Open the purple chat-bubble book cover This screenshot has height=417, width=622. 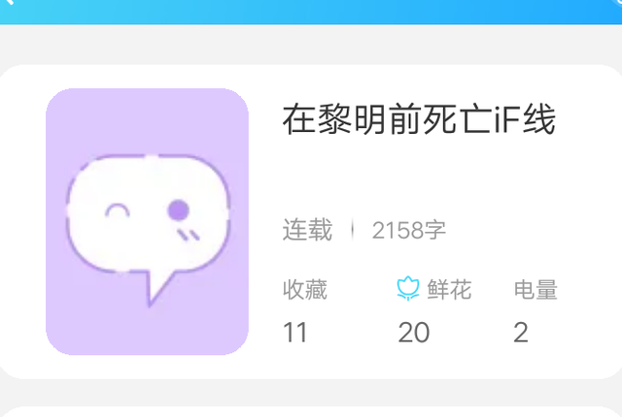point(147,221)
